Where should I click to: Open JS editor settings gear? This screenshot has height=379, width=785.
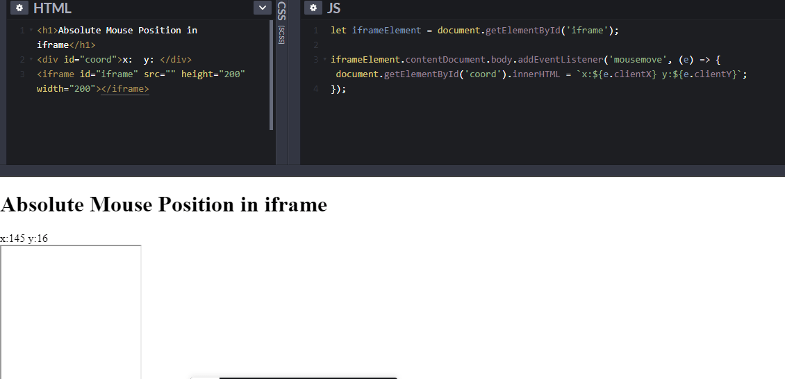pyautogui.click(x=313, y=8)
